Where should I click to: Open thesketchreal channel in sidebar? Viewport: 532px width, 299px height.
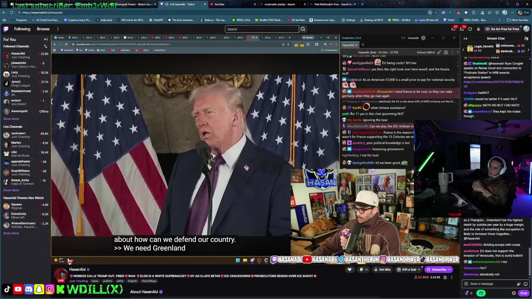tap(25, 93)
